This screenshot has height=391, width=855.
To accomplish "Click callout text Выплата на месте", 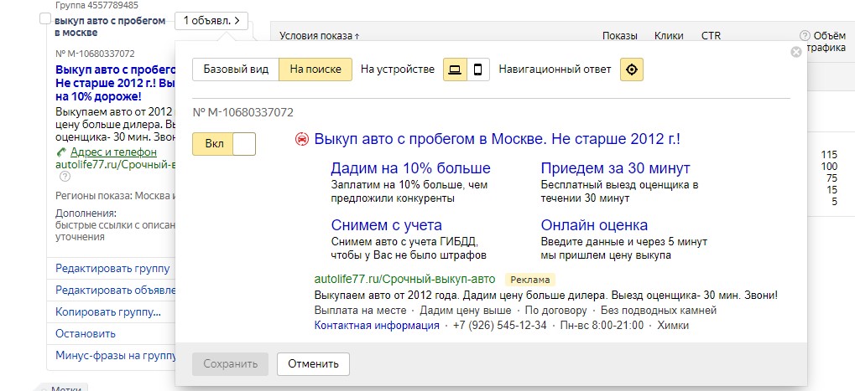I will 361,311.
